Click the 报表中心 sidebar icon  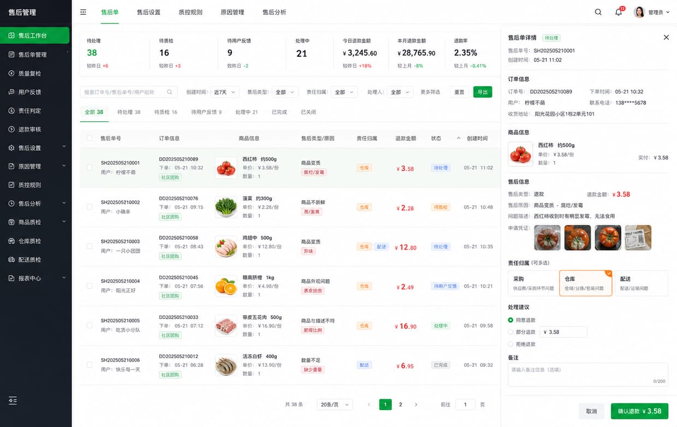click(12, 278)
